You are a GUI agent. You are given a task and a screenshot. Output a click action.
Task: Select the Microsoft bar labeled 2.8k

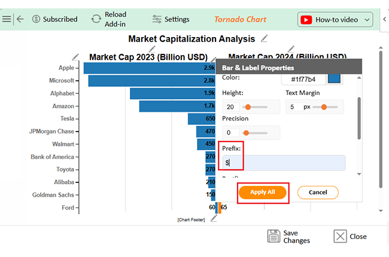(x=151, y=81)
